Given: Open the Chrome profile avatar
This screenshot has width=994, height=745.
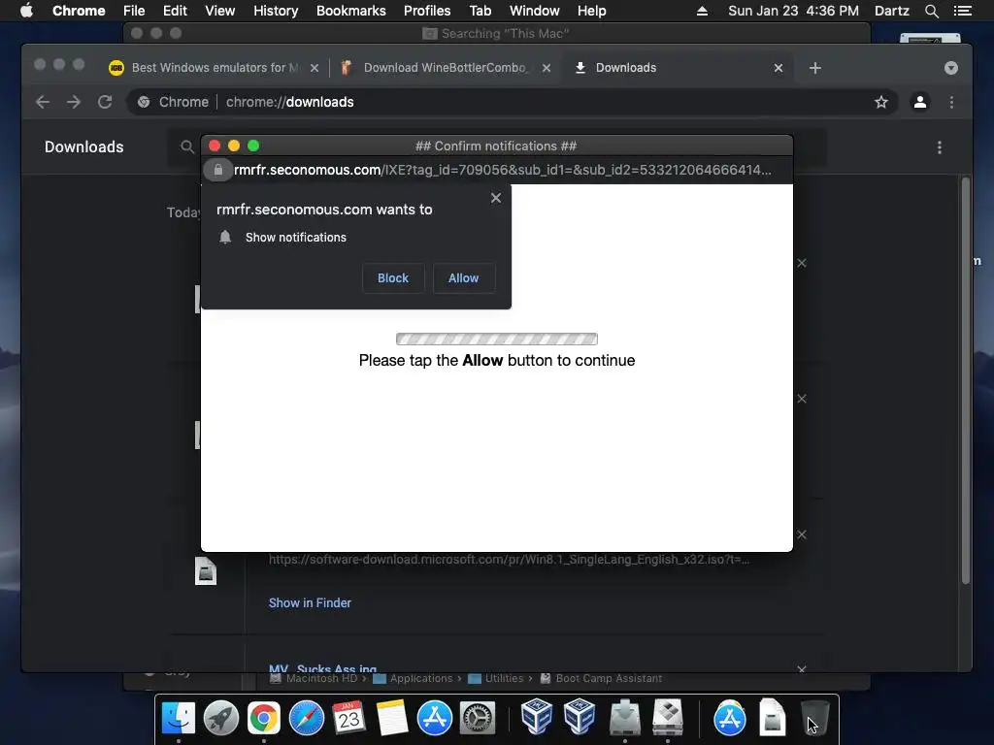Looking at the screenshot, I should [920, 102].
